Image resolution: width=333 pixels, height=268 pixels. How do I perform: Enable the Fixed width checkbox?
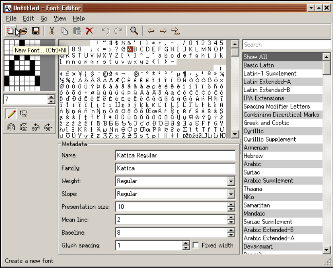click(196, 245)
